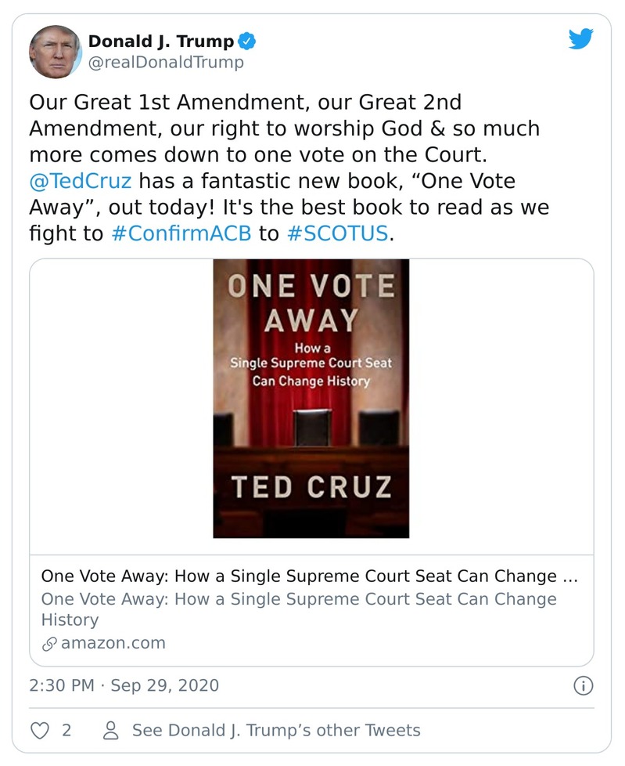Open the 2:30 PM Sep 29, 2020 timestamp

[x=124, y=685]
